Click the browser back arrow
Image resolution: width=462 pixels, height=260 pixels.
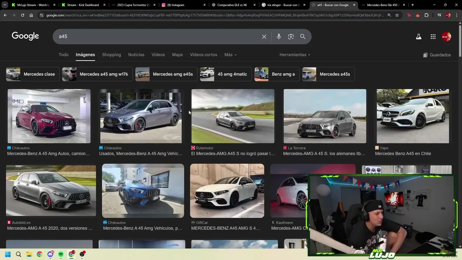coord(5,15)
